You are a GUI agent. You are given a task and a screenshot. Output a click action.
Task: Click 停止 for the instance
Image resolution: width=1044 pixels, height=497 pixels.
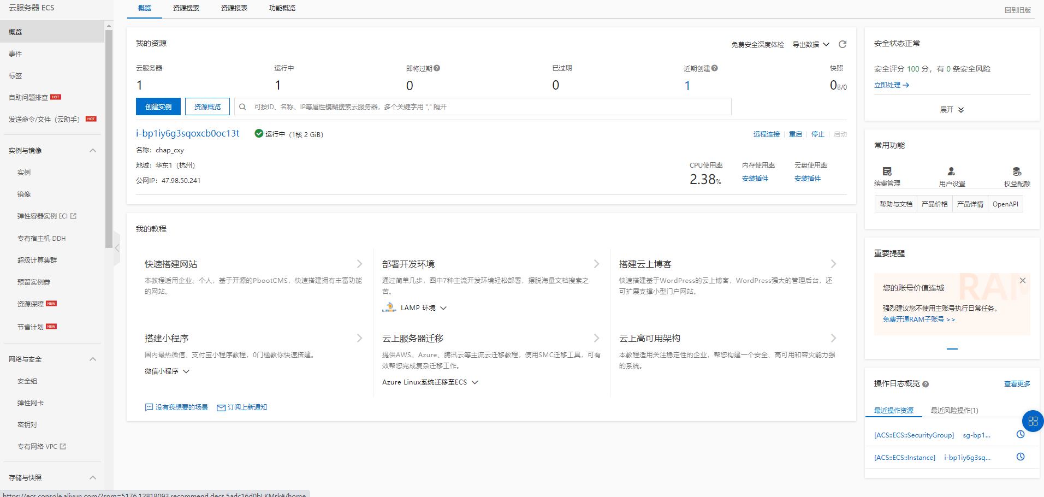pos(818,134)
